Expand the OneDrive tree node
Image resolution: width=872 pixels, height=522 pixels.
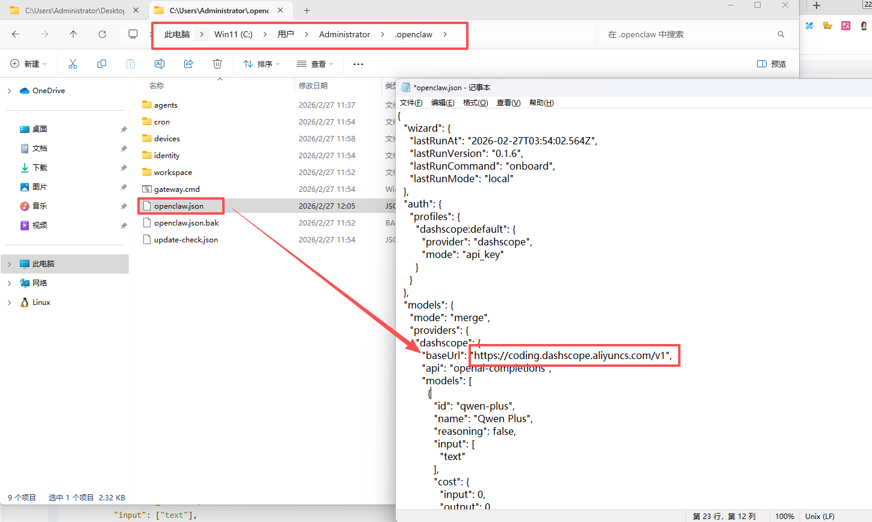[9, 91]
